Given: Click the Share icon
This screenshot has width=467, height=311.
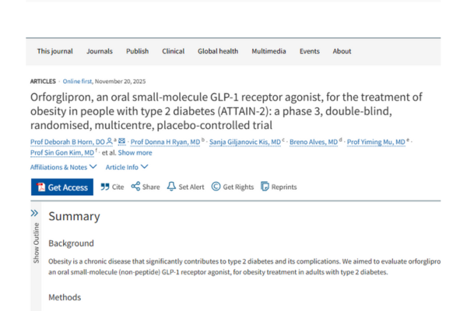Looking at the screenshot, I should (x=135, y=187).
